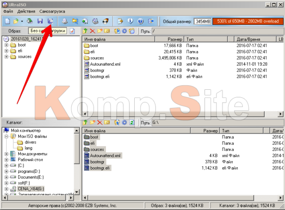Select bootmgr.efi in the image file list
The image size is (285, 210).
click(x=100, y=76)
